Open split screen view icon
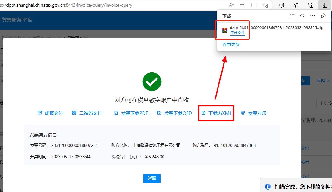Screen dimensions: 332x192 [x=254, y=5]
